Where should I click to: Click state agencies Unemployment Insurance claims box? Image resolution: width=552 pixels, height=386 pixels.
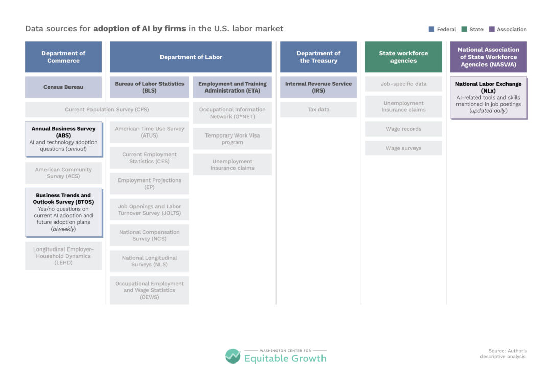click(403, 106)
